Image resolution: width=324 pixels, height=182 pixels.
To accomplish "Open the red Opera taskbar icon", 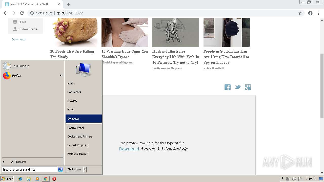I will pos(54,179).
